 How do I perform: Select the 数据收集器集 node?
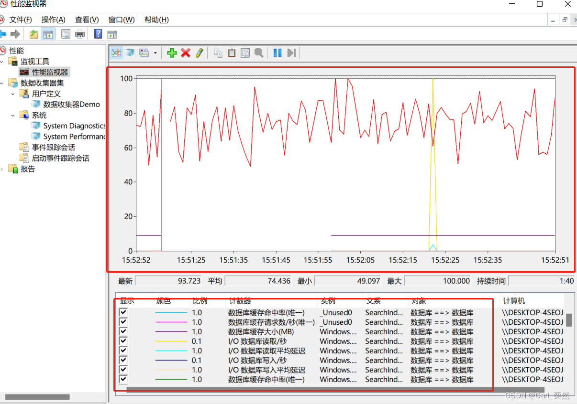(42, 83)
